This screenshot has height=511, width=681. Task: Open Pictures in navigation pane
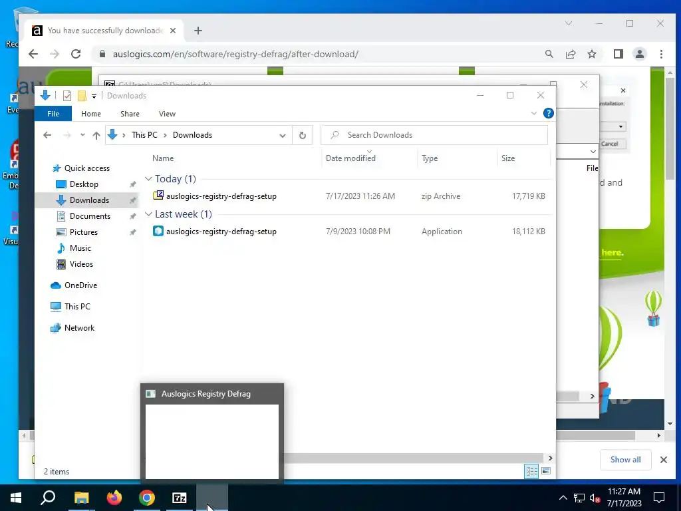tap(83, 232)
